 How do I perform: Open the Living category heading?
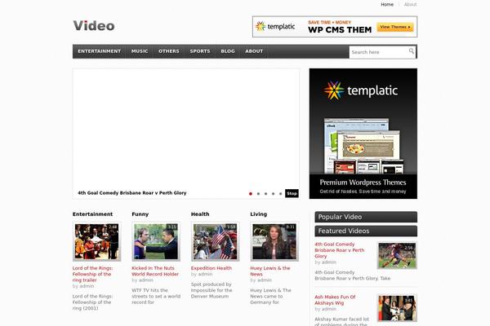click(258, 214)
